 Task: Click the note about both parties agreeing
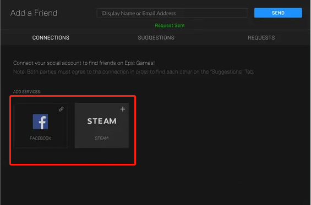coord(134,71)
